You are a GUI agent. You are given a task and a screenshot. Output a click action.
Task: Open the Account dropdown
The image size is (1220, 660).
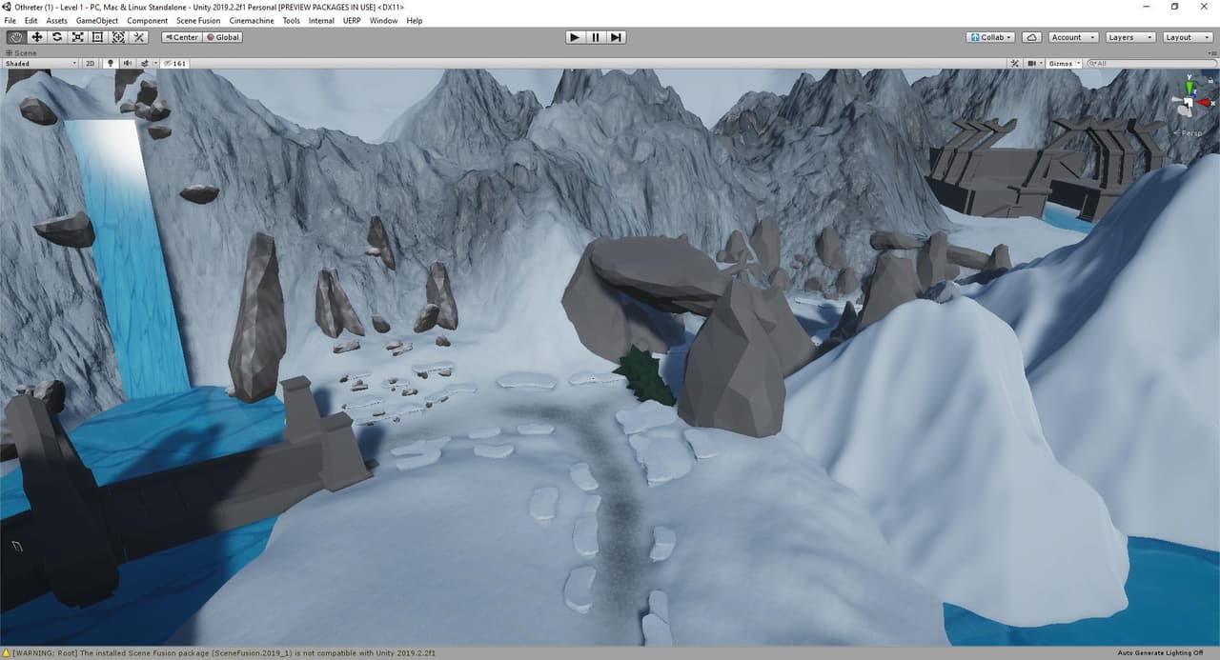point(1072,37)
